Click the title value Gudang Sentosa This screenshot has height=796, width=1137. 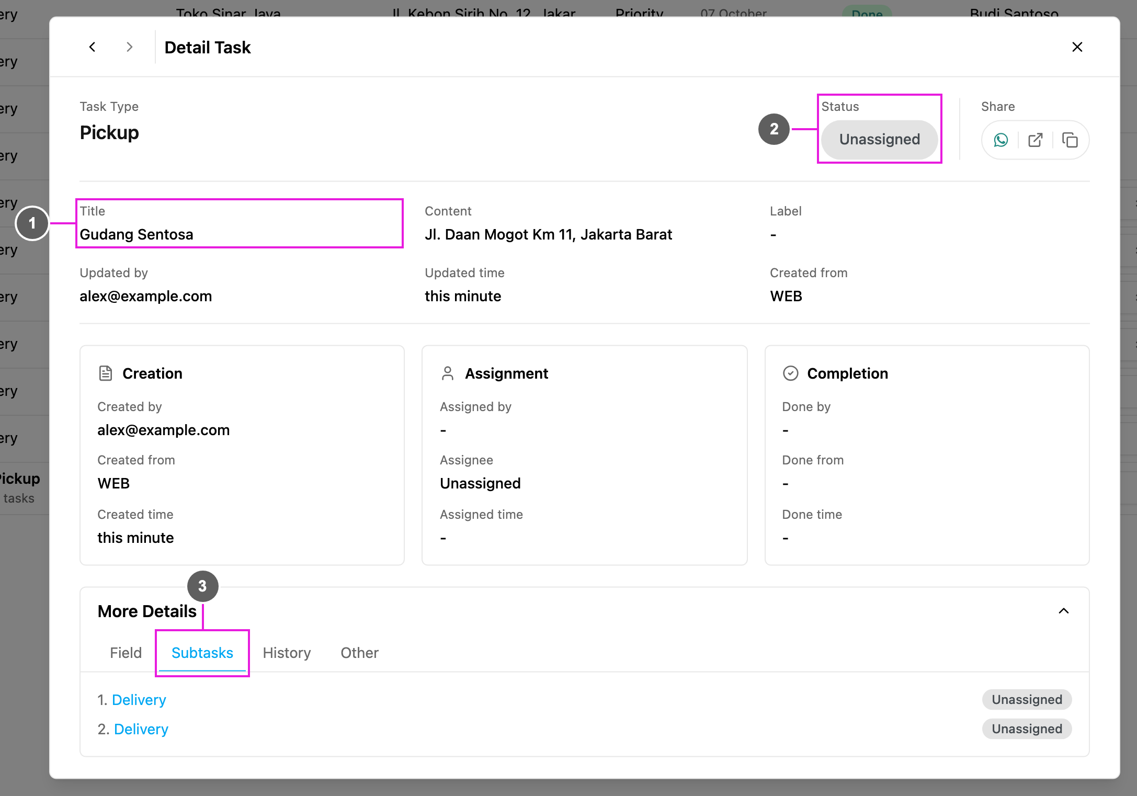(137, 234)
